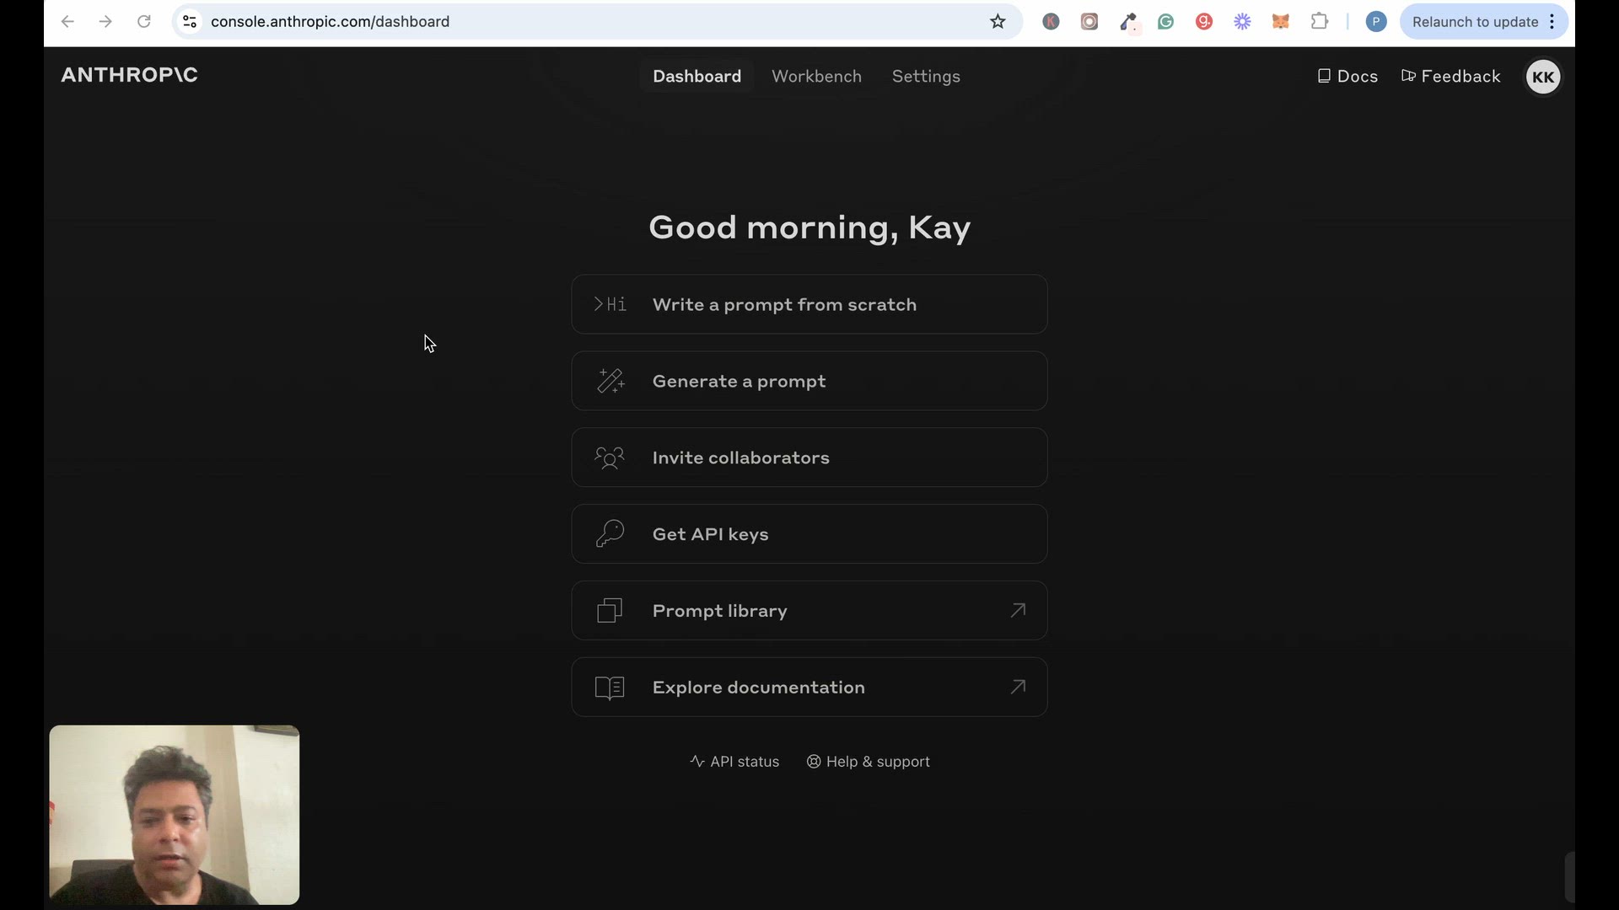
Task: Click the color picker dropper extension icon
Action: pos(1128,22)
